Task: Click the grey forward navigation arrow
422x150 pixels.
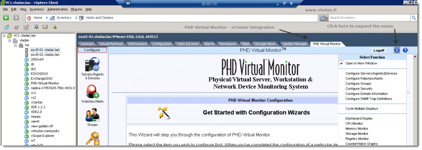Action: tap(16, 18)
